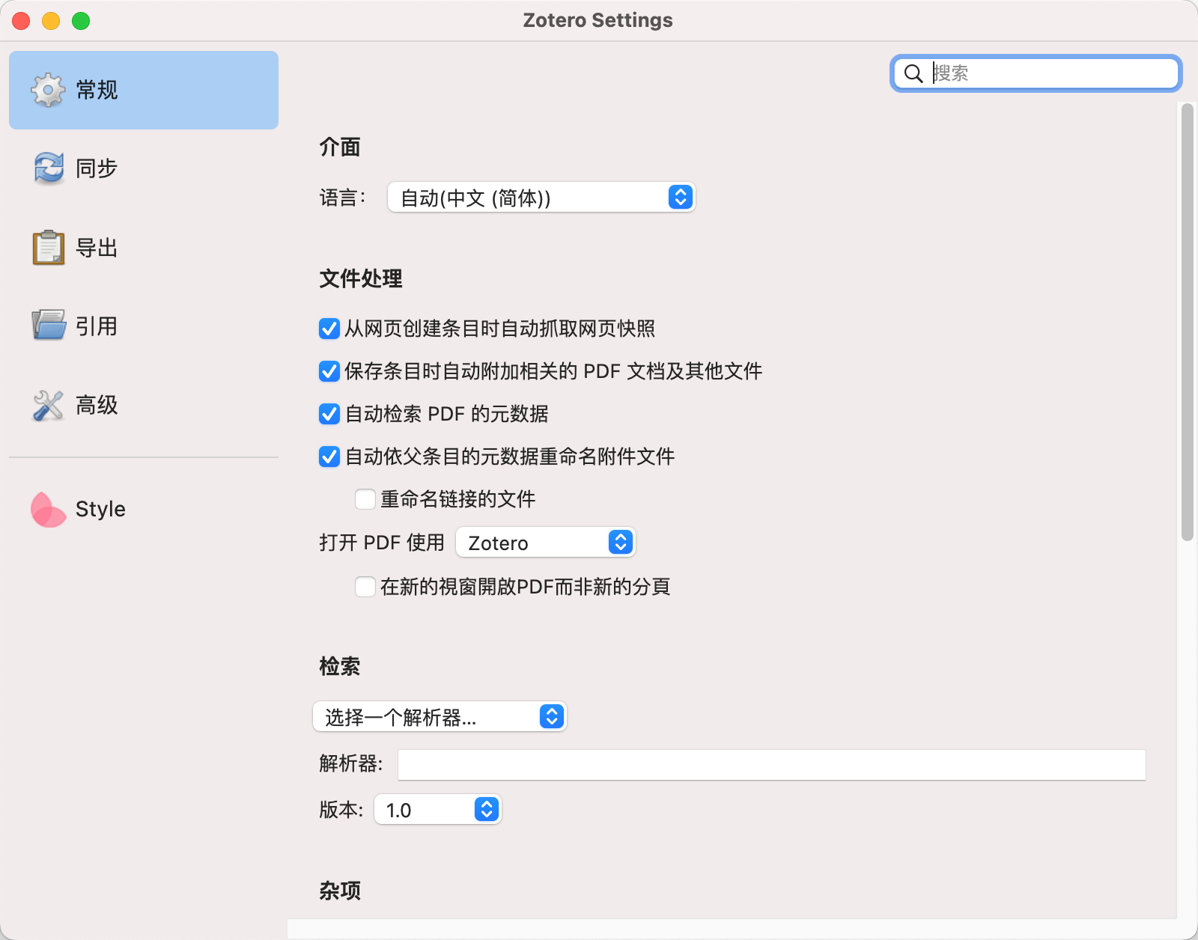Switch to the 引用 settings pane
Image resolution: width=1198 pixels, height=940 pixels.
click(x=144, y=326)
